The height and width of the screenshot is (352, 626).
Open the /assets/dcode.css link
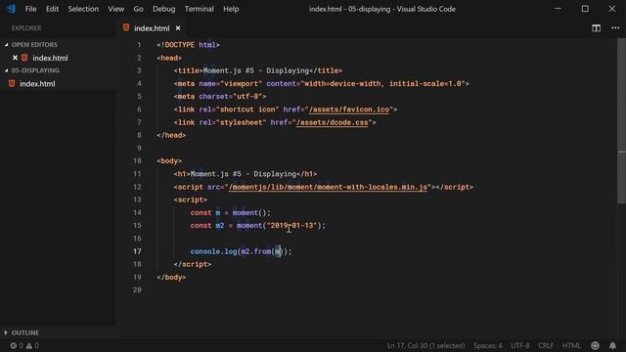(x=332, y=122)
